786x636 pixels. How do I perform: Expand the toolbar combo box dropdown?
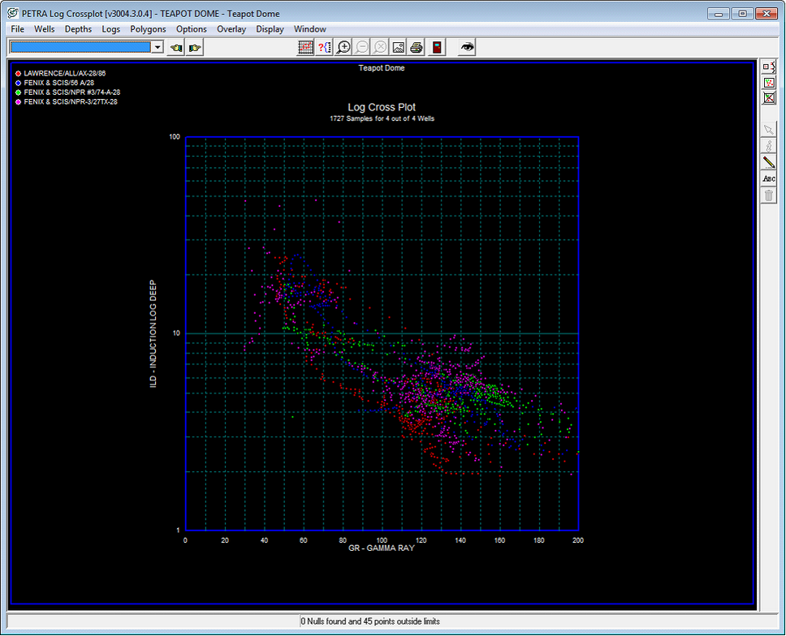pos(158,47)
